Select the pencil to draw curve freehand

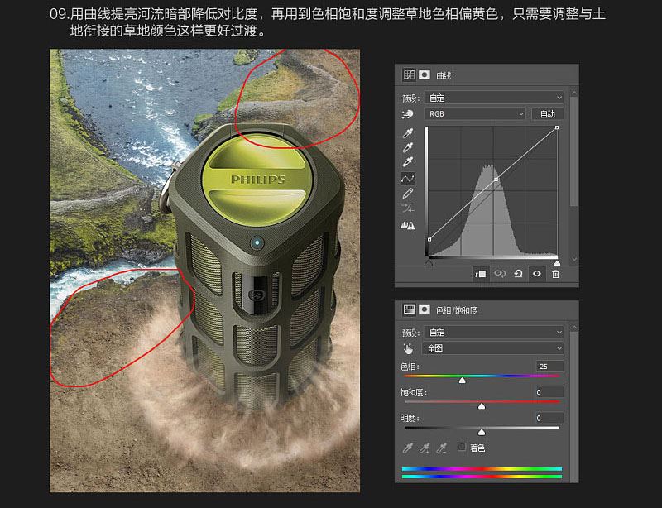pos(406,194)
